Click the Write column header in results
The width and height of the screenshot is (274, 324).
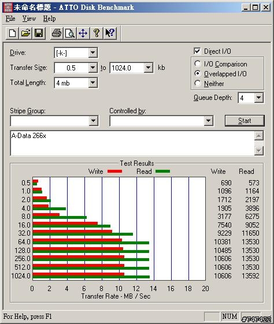tap(219, 172)
